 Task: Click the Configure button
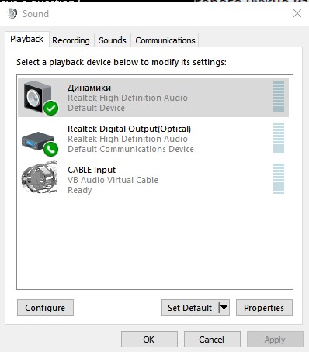click(x=45, y=308)
